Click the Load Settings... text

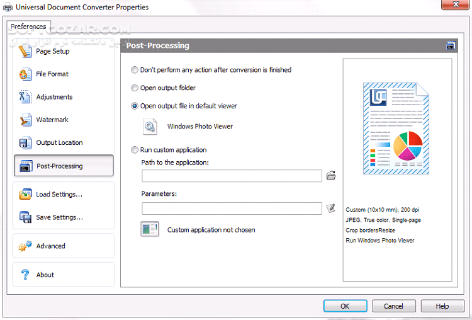click(59, 195)
